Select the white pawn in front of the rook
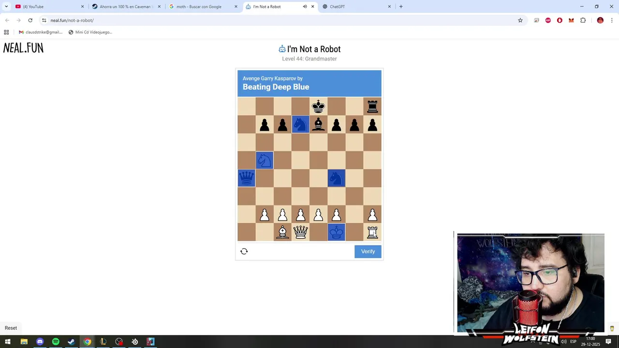Viewport: 619px width, 348px height. coord(372,215)
